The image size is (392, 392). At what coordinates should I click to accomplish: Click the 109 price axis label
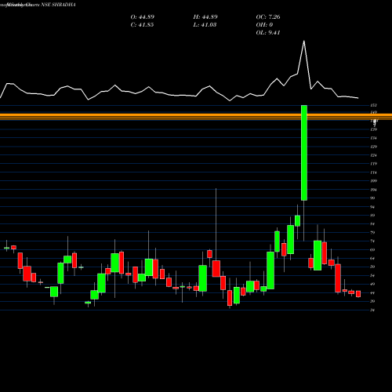click(374, 181)
